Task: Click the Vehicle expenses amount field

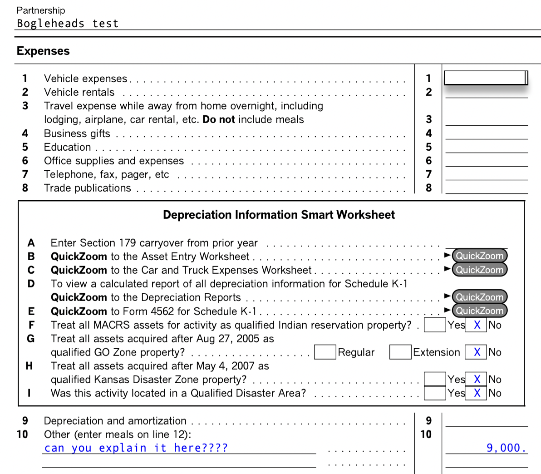Action: 485,78
